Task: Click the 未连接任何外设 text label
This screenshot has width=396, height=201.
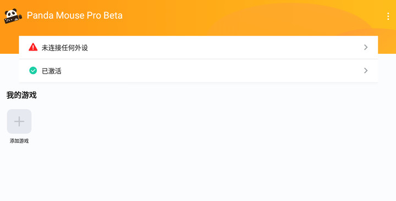Action: click(65, 48)
